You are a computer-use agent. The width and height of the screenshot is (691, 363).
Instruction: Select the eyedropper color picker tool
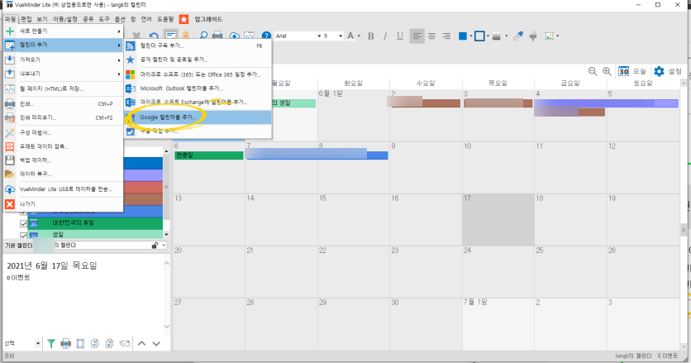tap(518, 36)
